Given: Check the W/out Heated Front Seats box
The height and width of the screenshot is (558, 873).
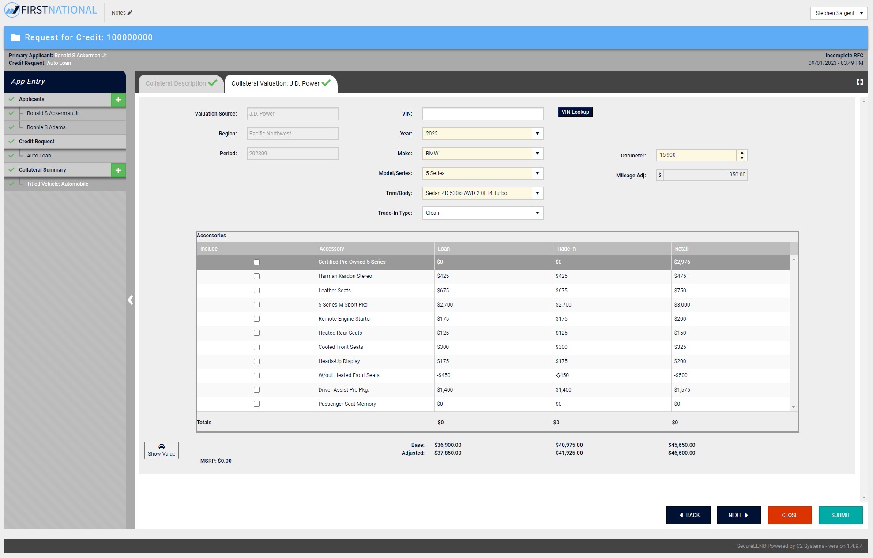Looking at the screenshot, I should tap(256, 375).
